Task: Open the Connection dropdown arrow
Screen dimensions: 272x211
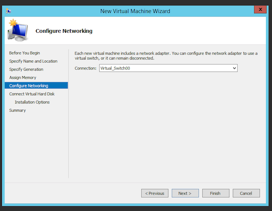Action: pos(234,68)
